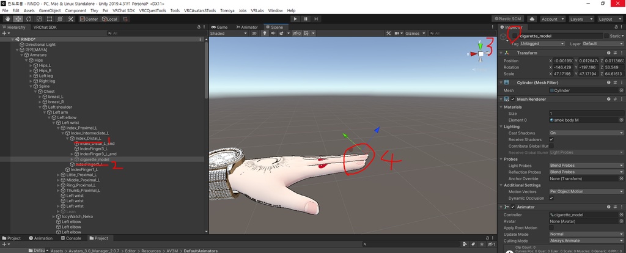Toggle Mesh Renderer enabled checkbox
The image size is (626, 253).
[x=513, y=99]
